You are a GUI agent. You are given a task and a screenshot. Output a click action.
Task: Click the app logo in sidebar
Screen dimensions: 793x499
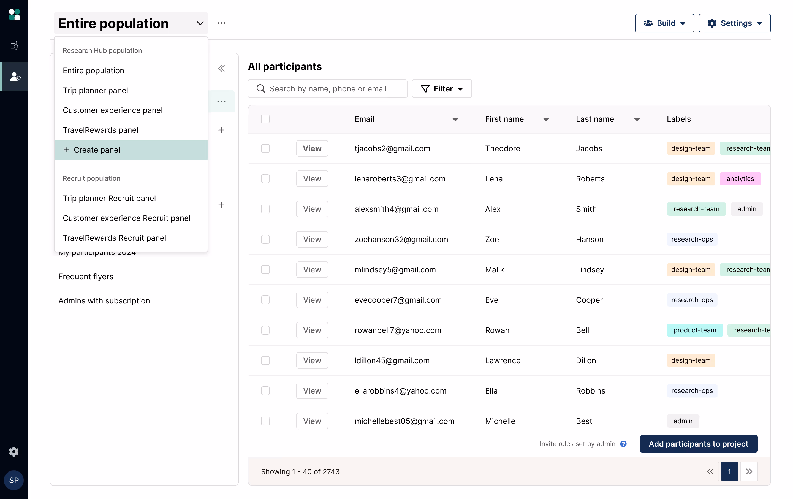point(14,15)
